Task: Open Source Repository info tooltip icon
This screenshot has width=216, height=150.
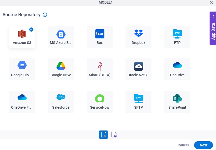Action: coord(45,15)
